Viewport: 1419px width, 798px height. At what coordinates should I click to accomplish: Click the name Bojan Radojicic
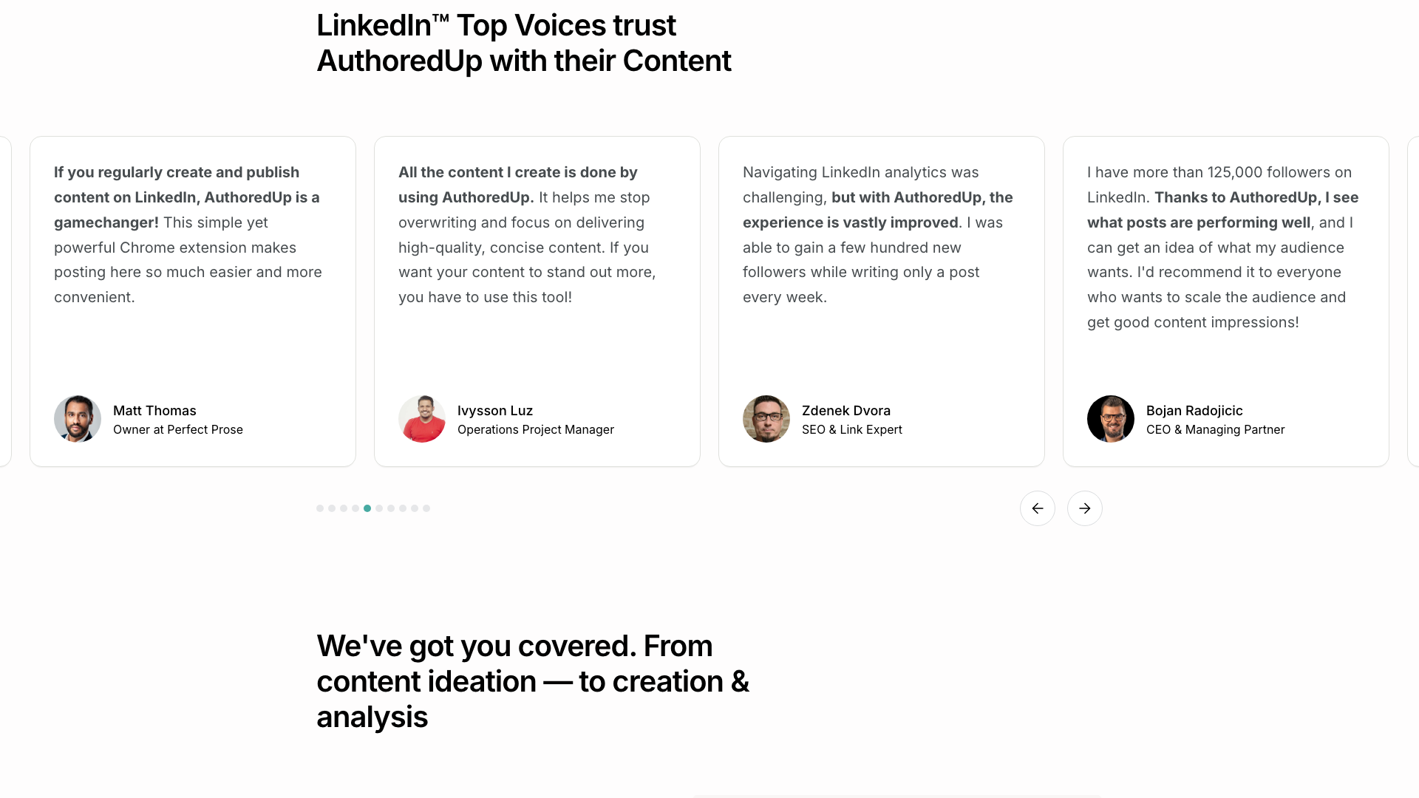click(x=1194, y=411)
